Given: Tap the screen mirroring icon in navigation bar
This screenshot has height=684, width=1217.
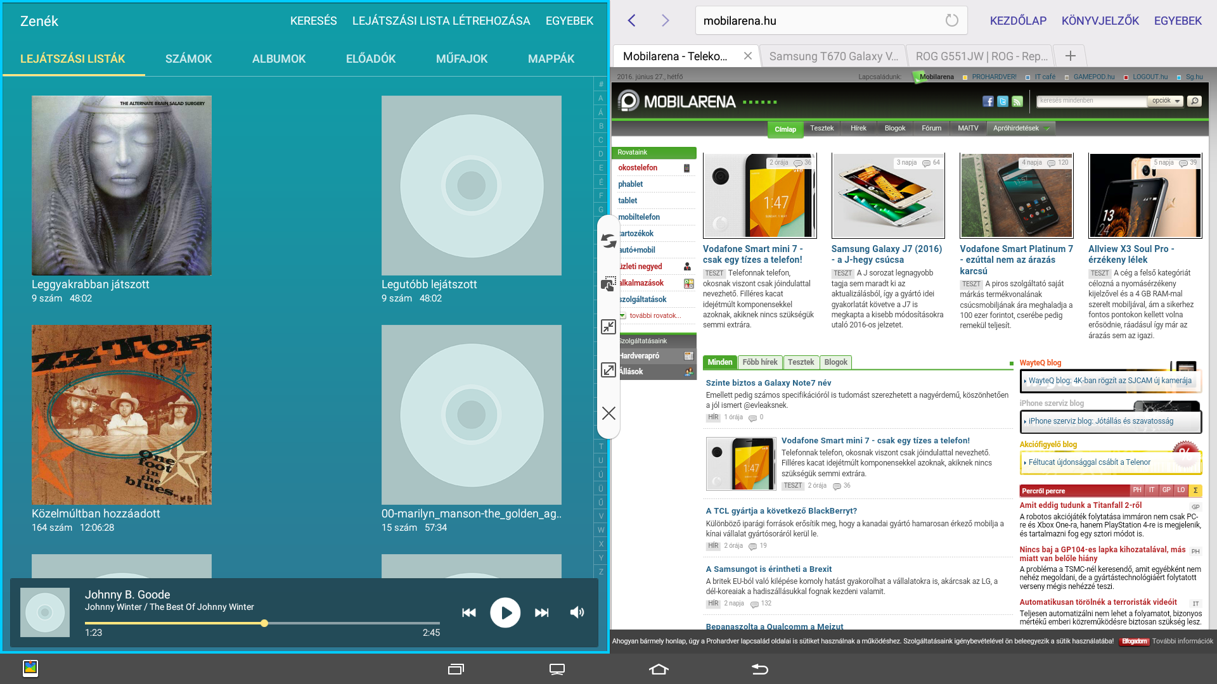Looking at the screenshot, I should click(557, 669).
